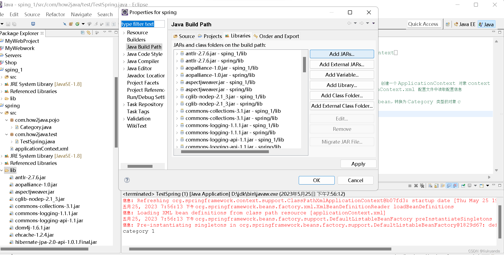Collapse All in Package Explorer
Viewport: 504px width, 255px height.
click(x=83, y=32)
